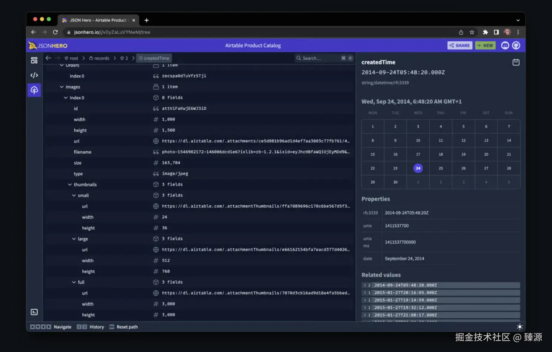
Task: Switch to the JSON code editor view
Action: point(34,75)
